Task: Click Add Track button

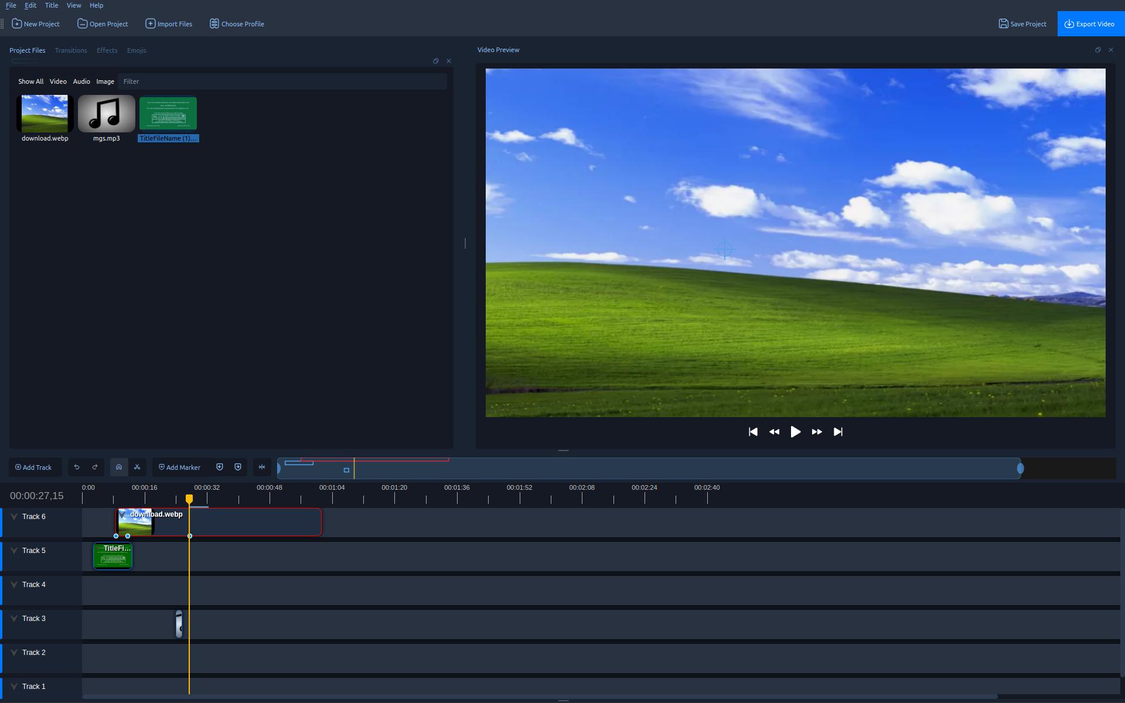Action: pos(34,467)
